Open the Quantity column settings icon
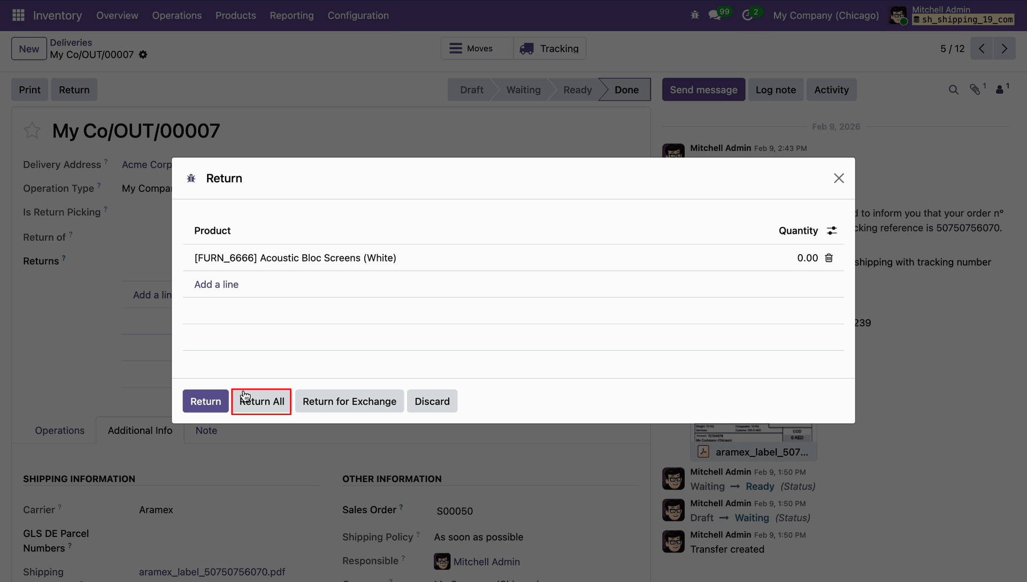The width and height of the screenshot is (1027, 582). 832,231
